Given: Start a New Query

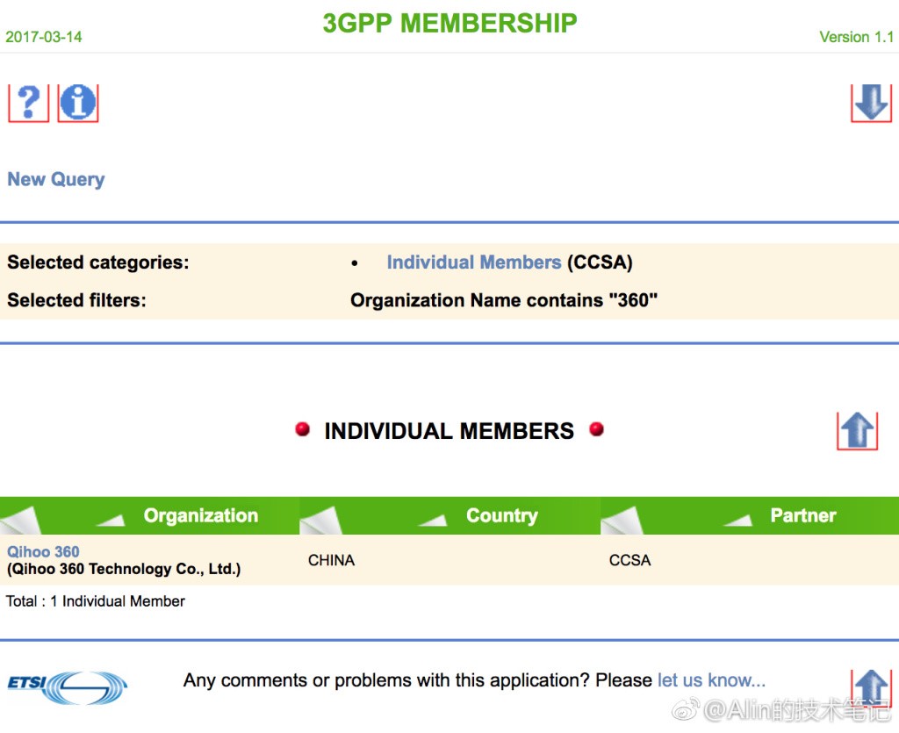Looking at the screenshot, I should [56, 180].
